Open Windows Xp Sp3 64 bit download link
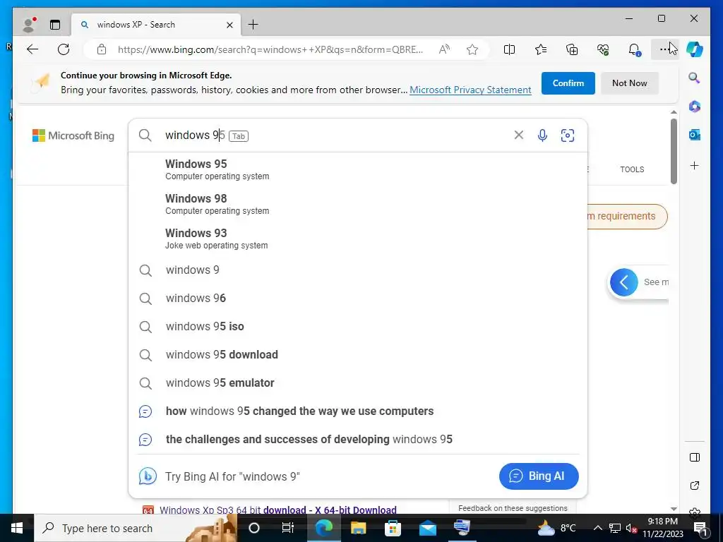This screenshot has width=723, height=542. 278,510
